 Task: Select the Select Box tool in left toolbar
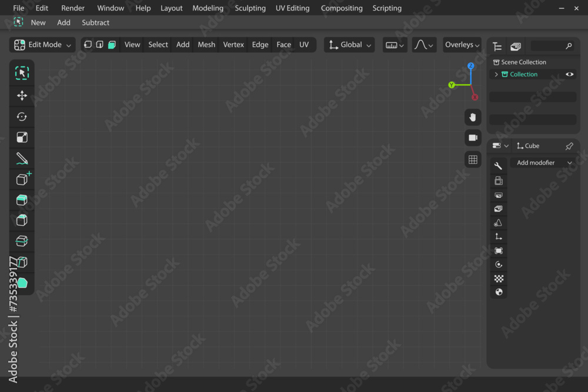coord(22,73)
